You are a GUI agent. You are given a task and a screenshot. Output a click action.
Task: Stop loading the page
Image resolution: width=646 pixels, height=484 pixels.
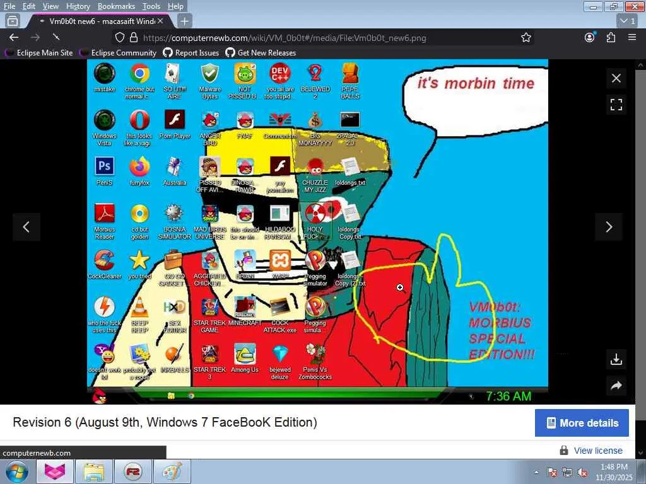[x=56, y=37]
